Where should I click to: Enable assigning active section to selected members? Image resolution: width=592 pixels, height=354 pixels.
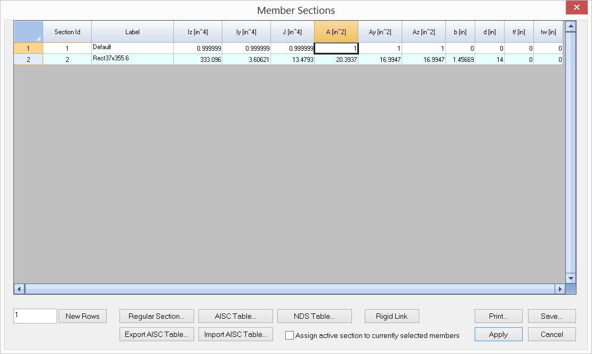pos(290,335)
